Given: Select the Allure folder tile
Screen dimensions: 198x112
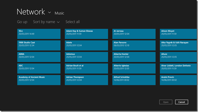Looking at the screenshot, I should coord(178,57).
